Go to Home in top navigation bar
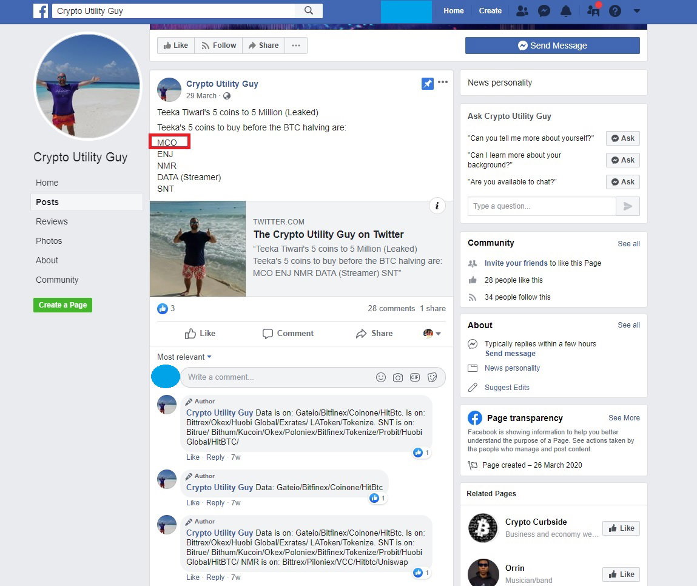Image resolution: width=697 pixels, height=586 pixels. pyautogui.click(x=453, y=11)
